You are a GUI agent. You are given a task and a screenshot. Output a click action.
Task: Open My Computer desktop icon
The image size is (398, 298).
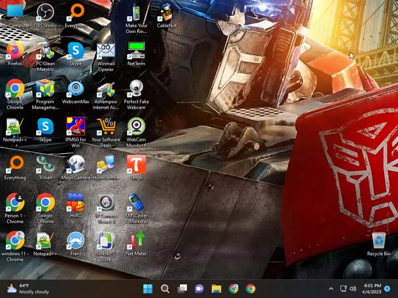[x=15, y=16]
